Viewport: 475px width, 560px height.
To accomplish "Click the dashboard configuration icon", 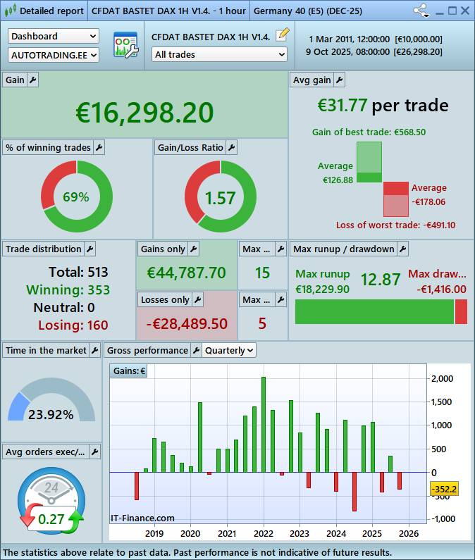I will (125, 45).
